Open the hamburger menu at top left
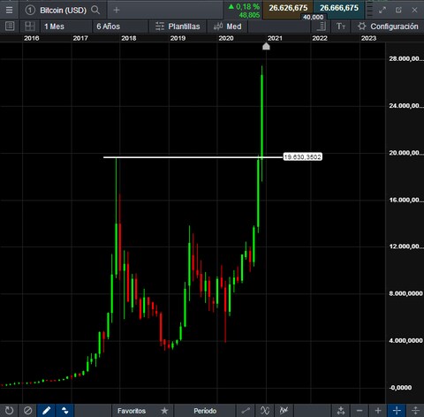 [x=9, y=10]
